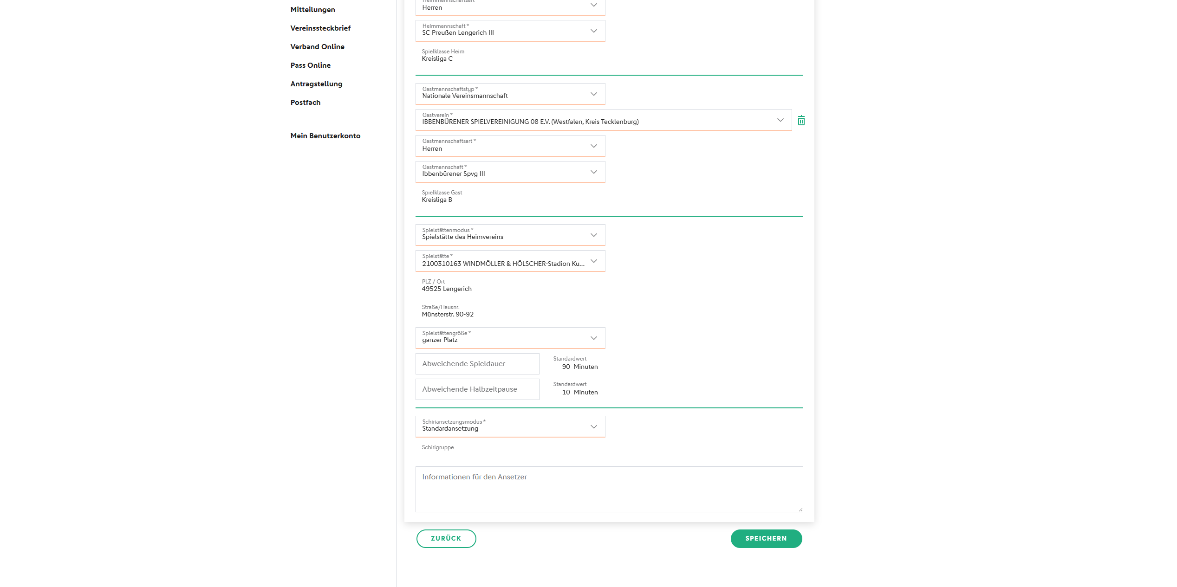Open Mitteilungen in the sidebar
The width and height of the screenshot is (1177, 587).
(x=312, y=10)
